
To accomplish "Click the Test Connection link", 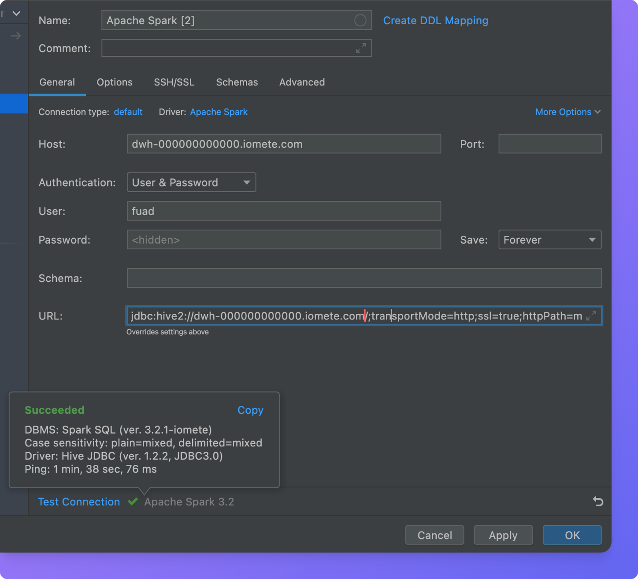I will click(79, 502).
